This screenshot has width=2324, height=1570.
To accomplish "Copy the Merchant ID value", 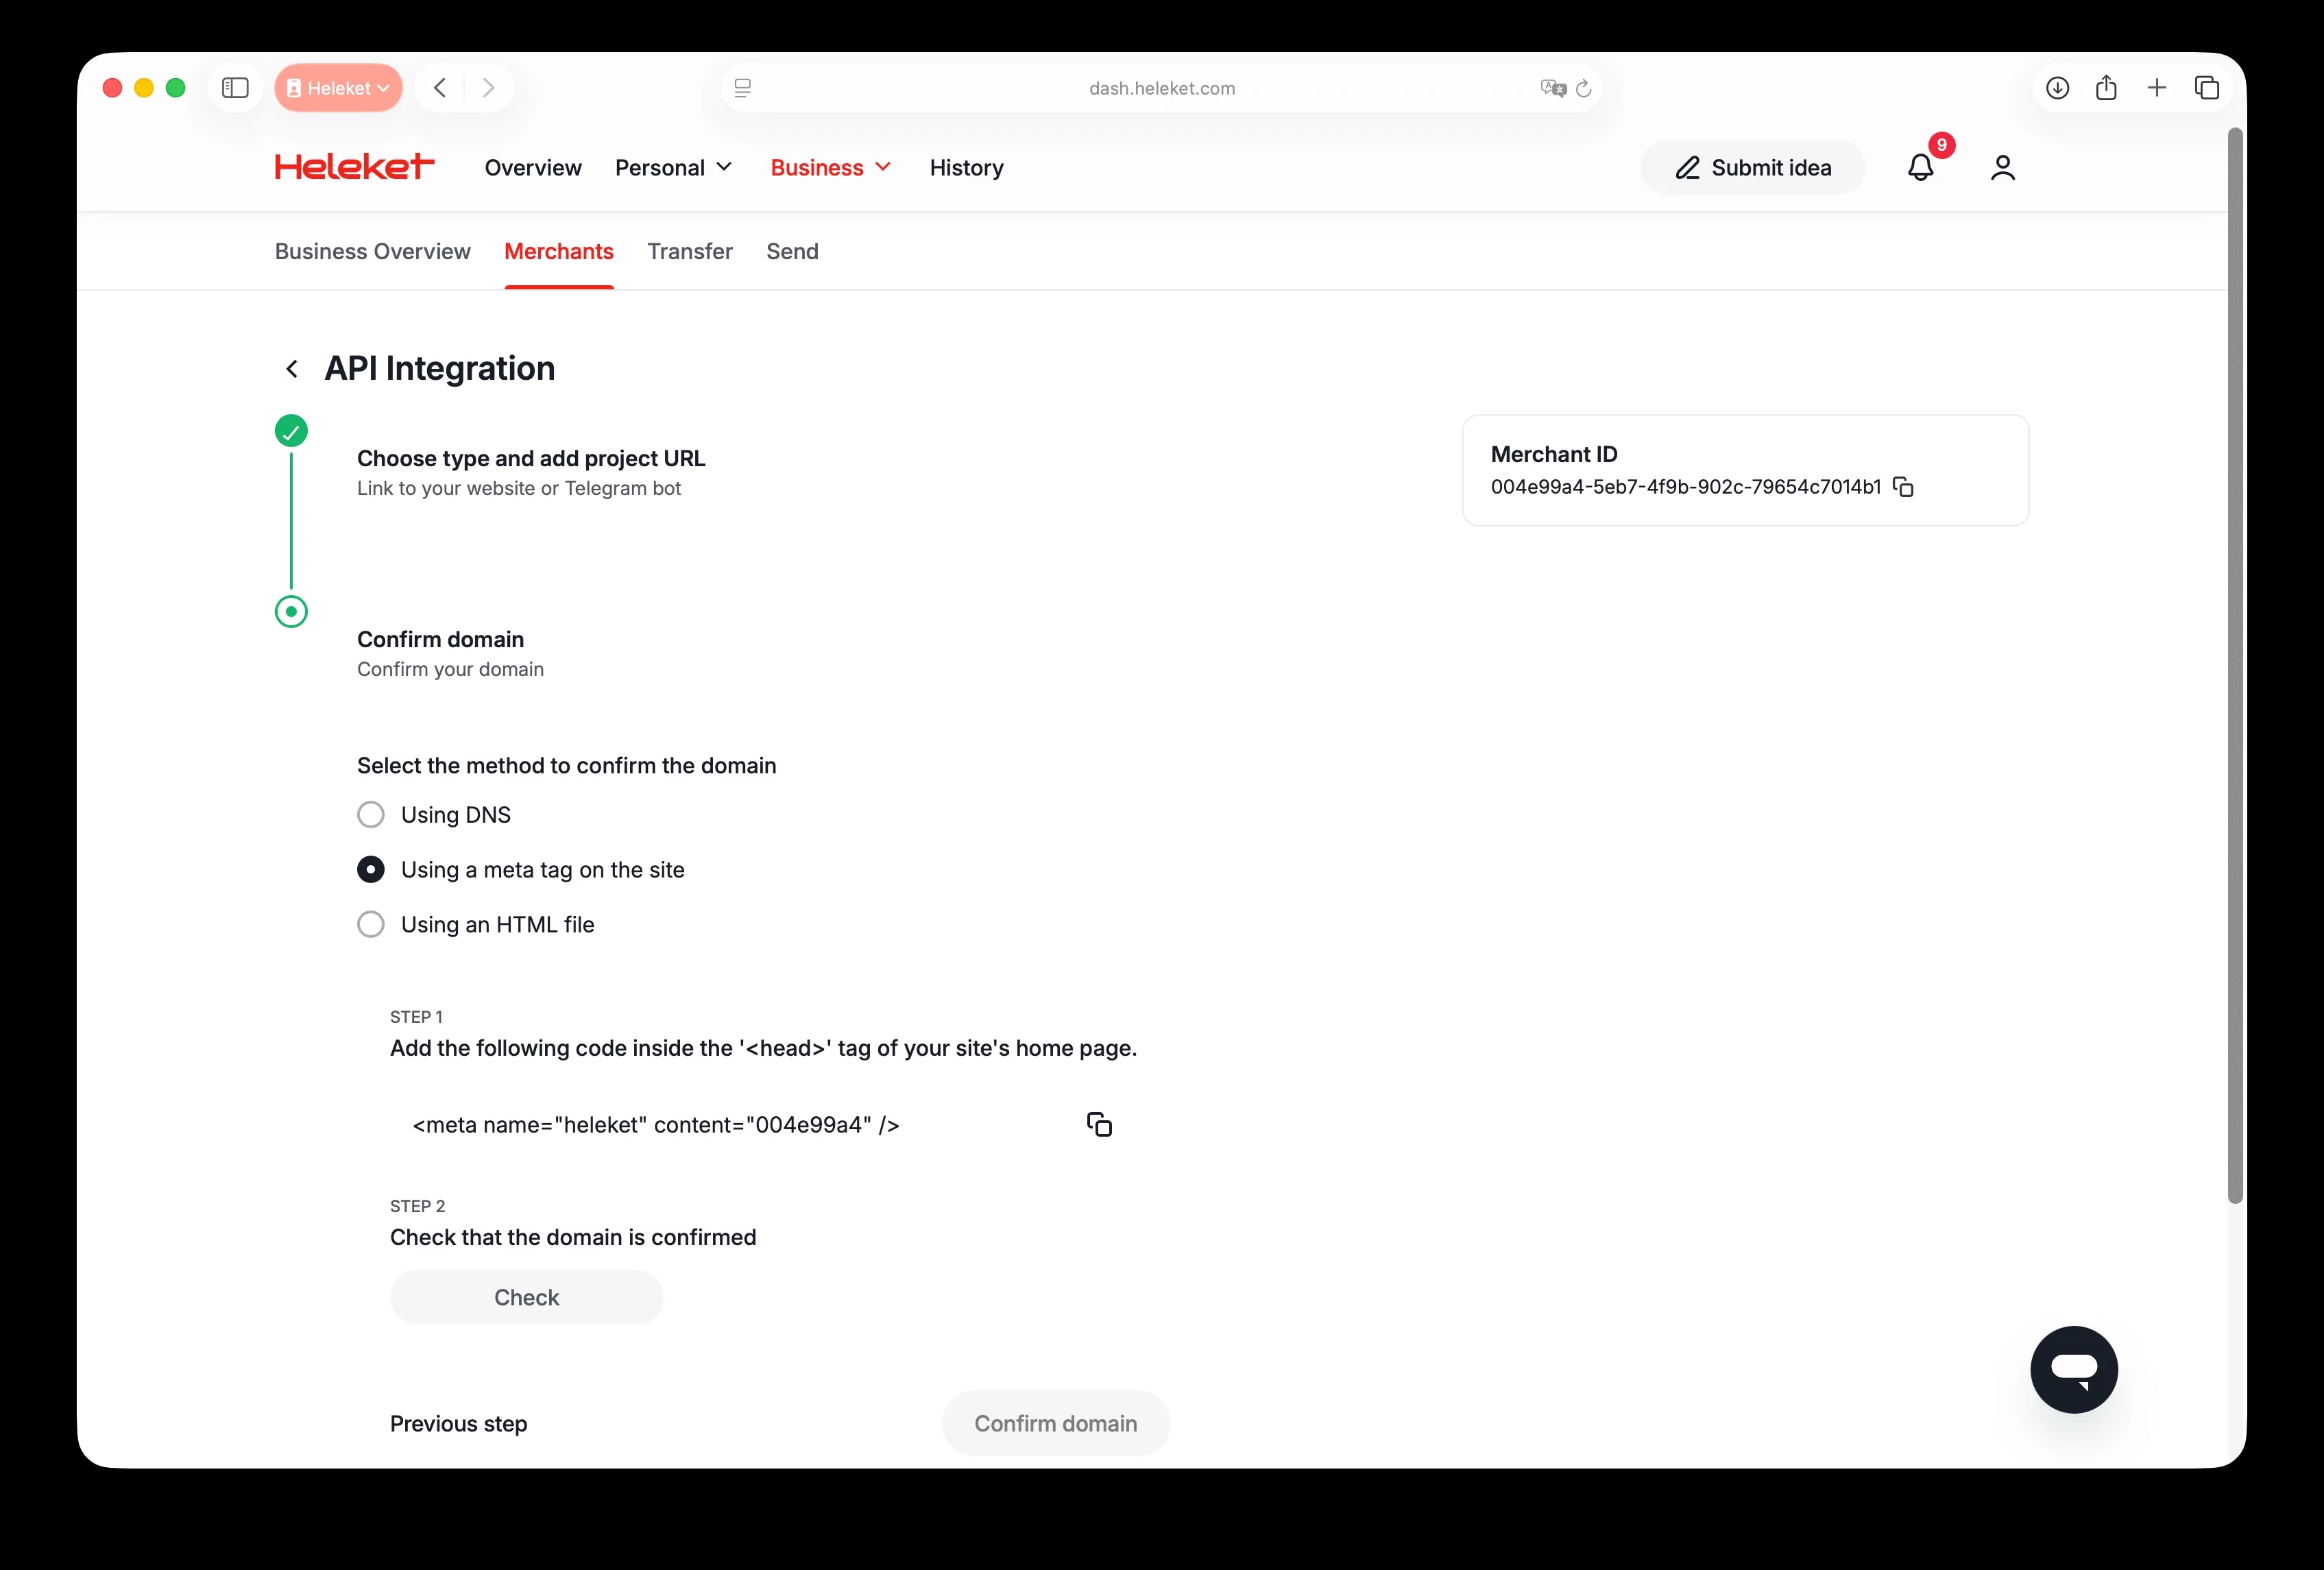I will tap(1903, 487).
